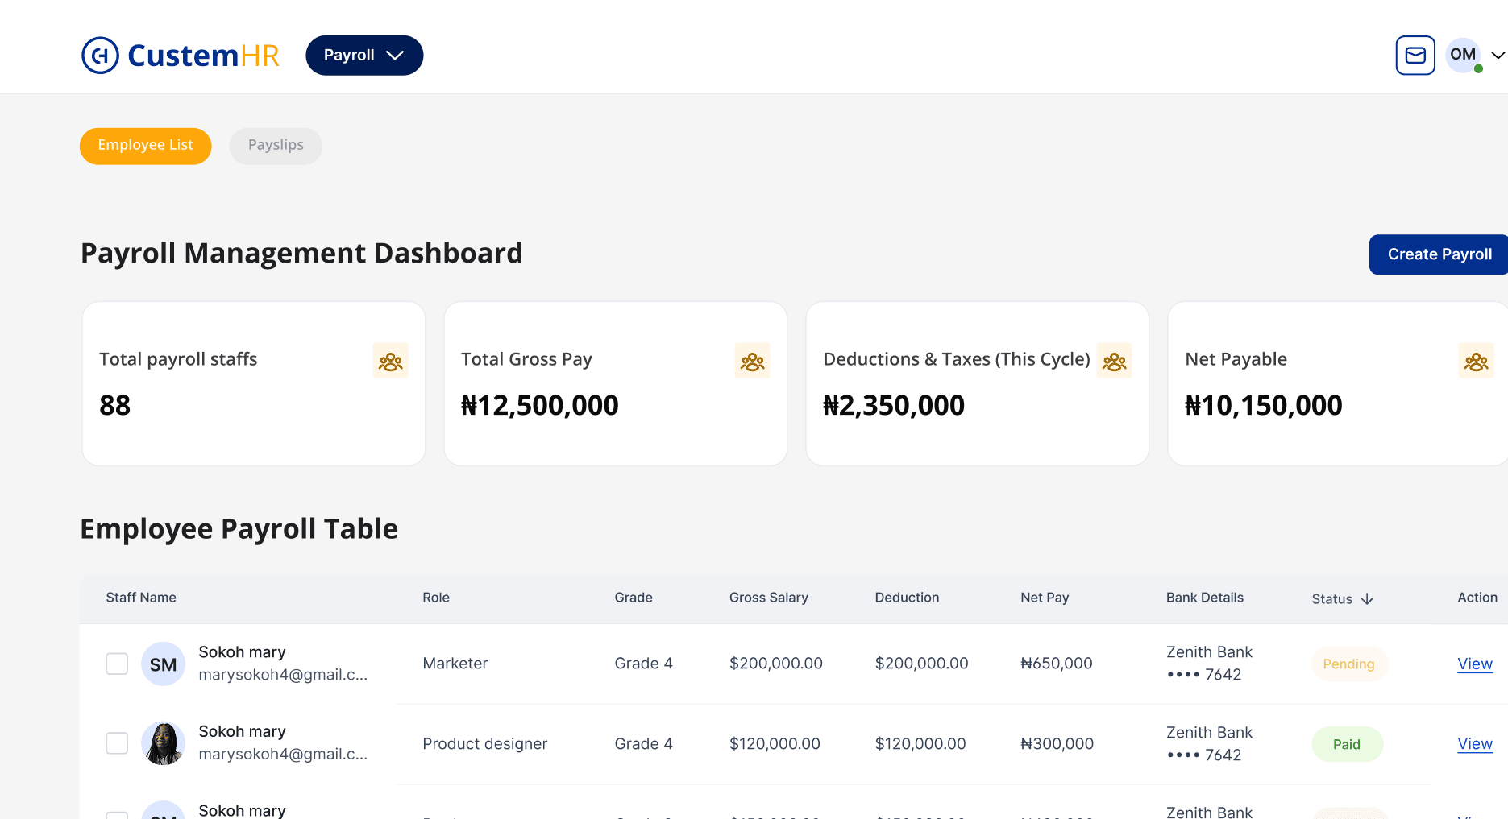Click the OM profile avatar
Screen dimensions: 1508x819
tap(1463, 56)
